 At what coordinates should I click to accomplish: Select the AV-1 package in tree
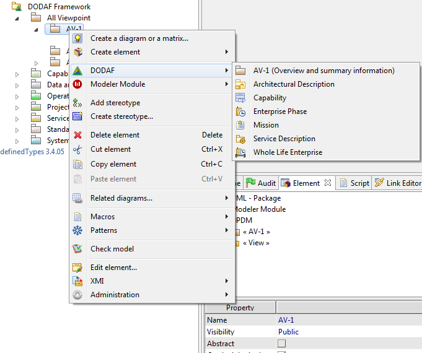click(x=64, y=29)
